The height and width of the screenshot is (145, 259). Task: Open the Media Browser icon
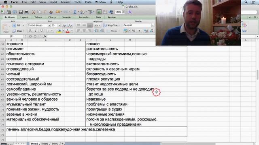[x=111, y=12]
